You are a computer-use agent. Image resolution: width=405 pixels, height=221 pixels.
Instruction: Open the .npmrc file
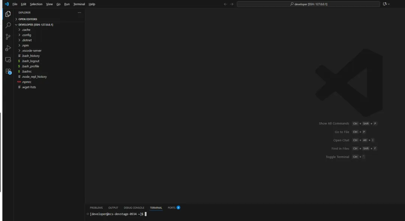click(49, 82)
